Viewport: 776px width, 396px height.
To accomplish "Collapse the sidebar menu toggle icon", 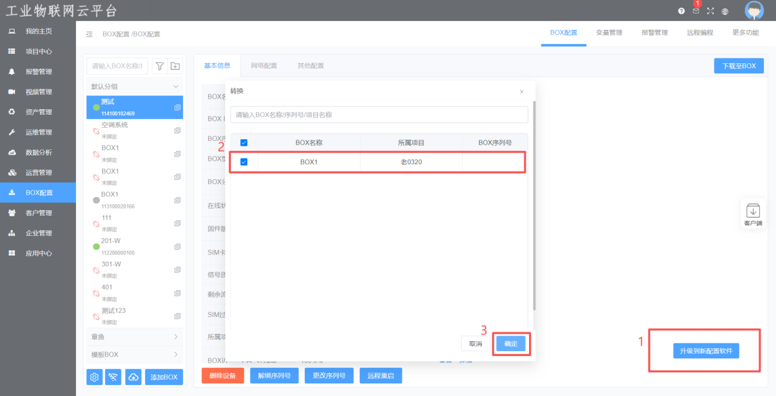I will pos(89,34).
